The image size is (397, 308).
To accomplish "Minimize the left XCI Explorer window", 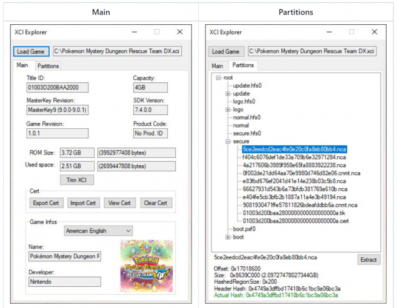I will 135,32.
